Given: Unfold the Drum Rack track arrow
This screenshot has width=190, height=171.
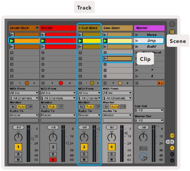Looking at the screenshot, I should [x=37, y=28].
